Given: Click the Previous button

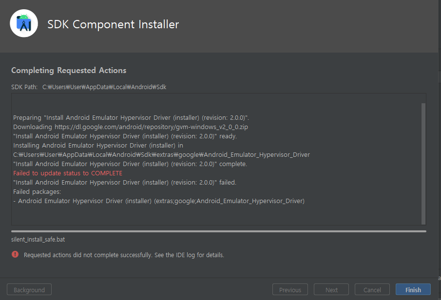Looking at the screenshot, I should tap(290, 290).
